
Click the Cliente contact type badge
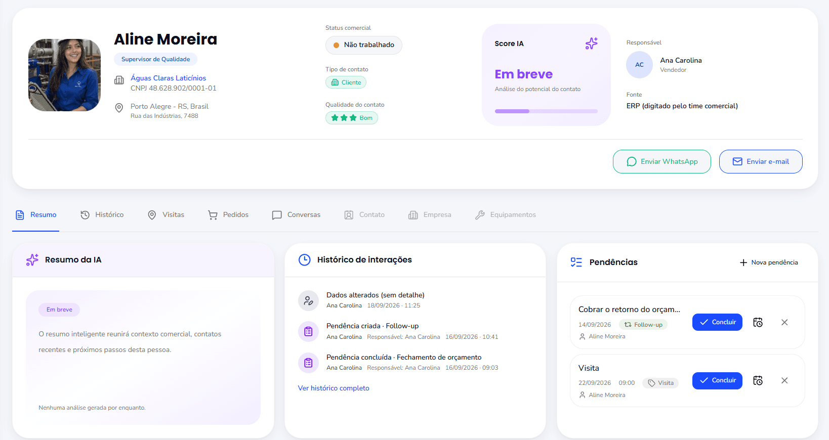(346, 82)
